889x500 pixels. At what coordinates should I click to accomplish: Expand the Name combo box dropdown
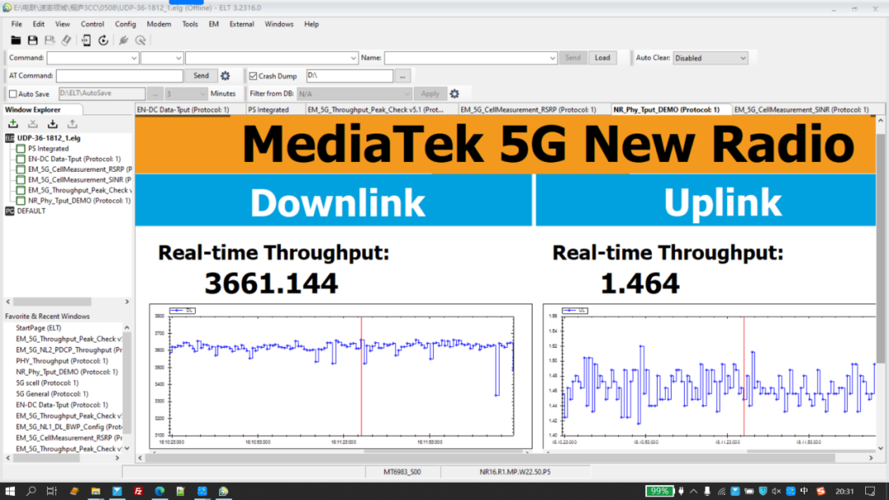[552, 58]
